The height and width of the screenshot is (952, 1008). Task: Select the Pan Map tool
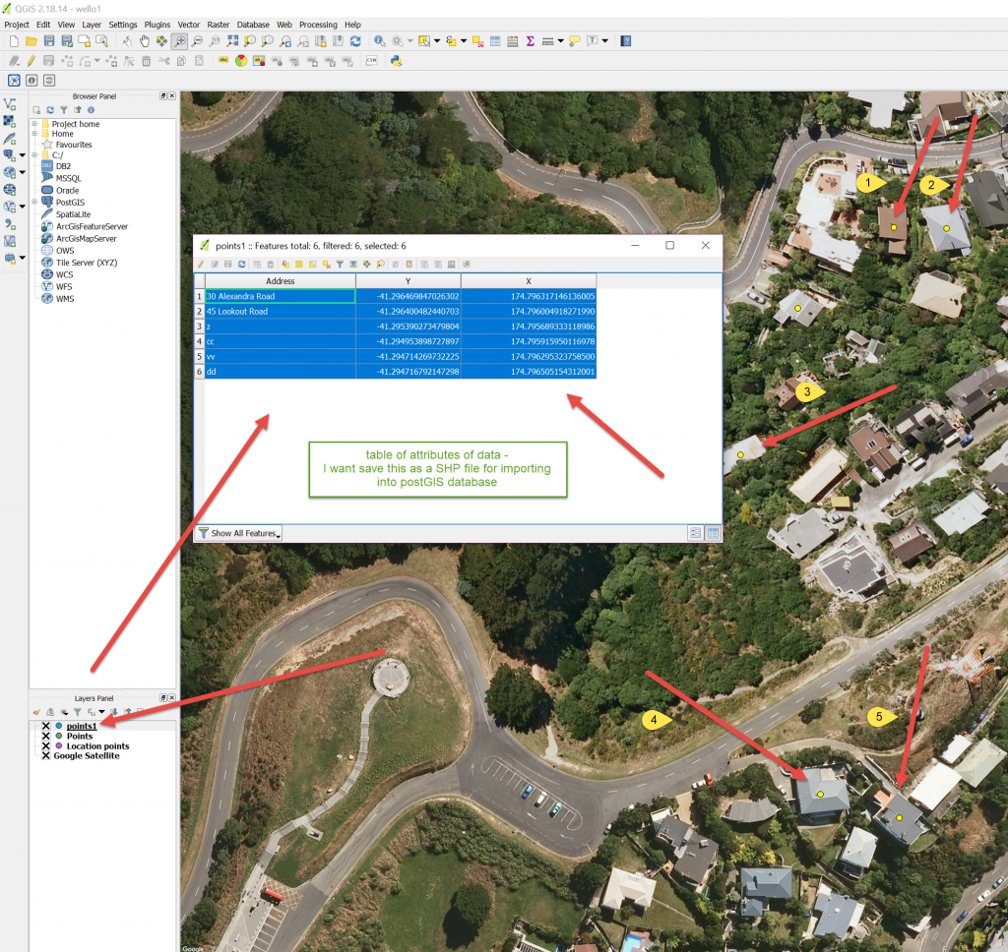[144, 40]
